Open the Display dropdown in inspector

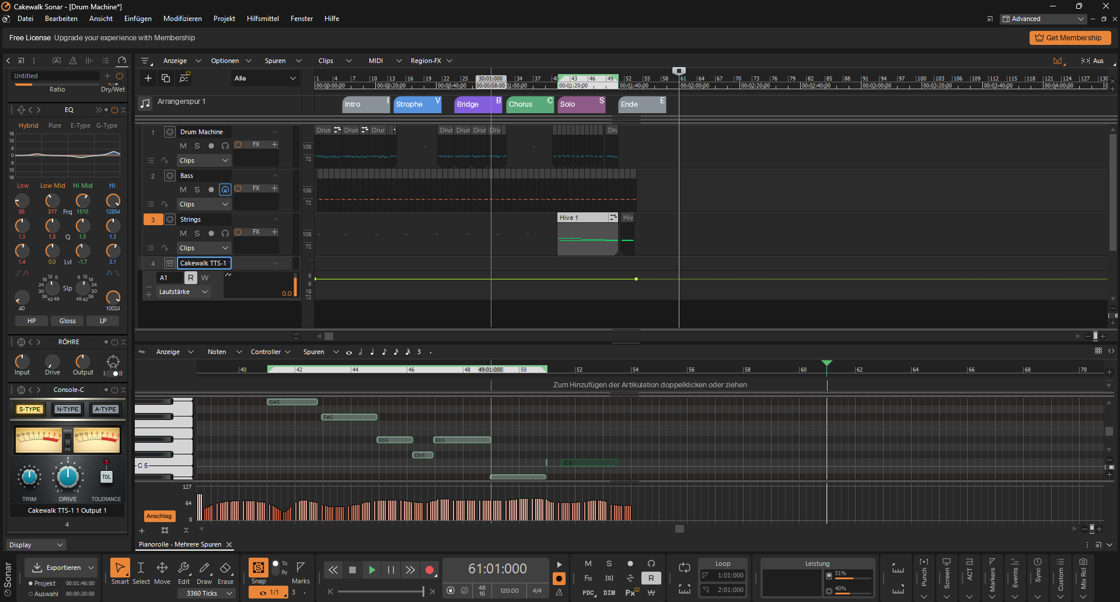[x=36, y=545]
